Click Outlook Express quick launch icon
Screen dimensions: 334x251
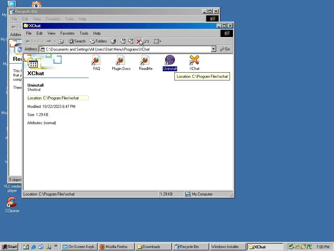tap(41, 247)
